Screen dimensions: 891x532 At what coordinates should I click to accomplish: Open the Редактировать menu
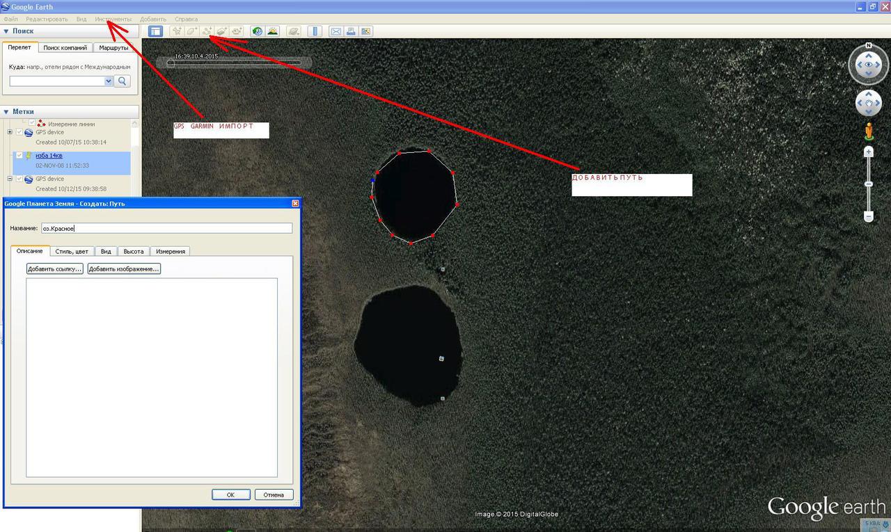click(x=47, y=19)
